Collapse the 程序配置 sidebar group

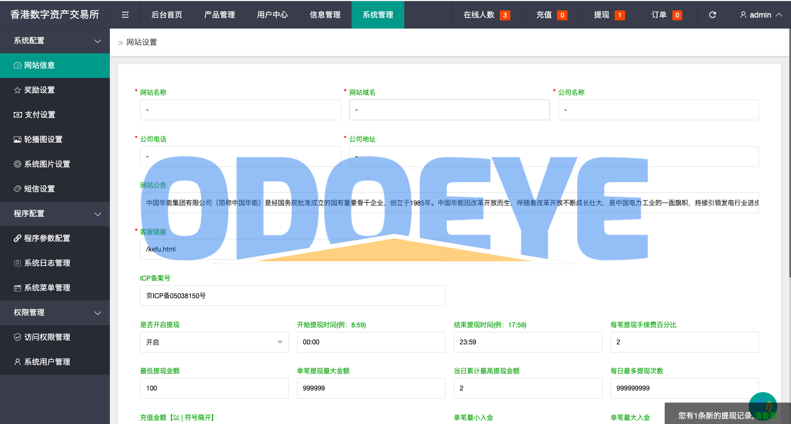click(x=98, y=214)
